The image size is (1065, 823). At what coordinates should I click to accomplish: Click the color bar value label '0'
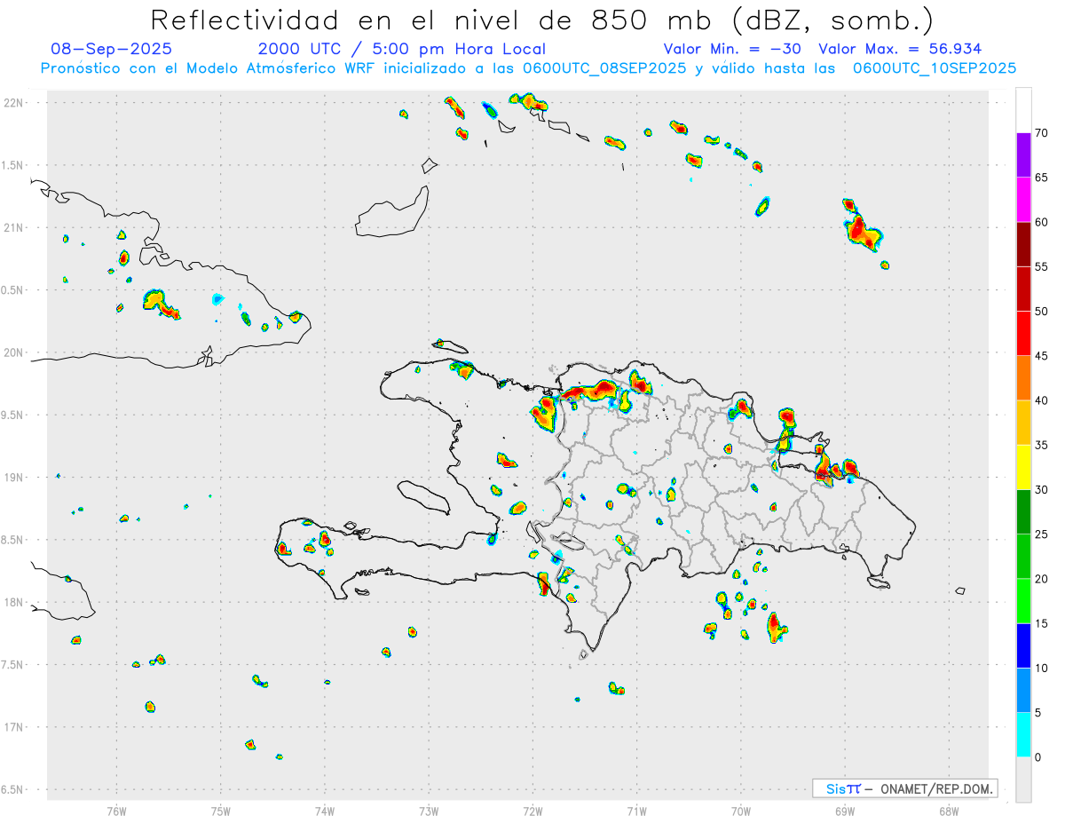pyautogui.click(x=1038, y=757)
